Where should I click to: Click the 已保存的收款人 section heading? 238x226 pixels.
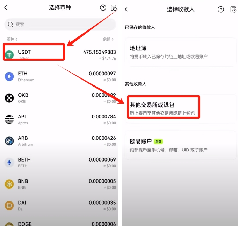click(140, 27)
